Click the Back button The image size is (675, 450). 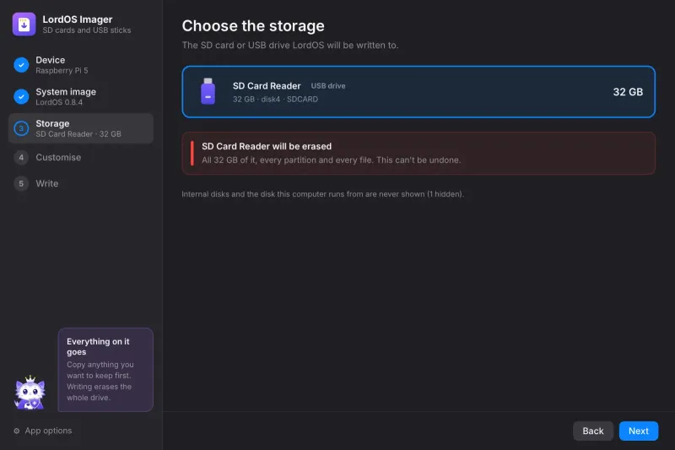tap(593, 431)
